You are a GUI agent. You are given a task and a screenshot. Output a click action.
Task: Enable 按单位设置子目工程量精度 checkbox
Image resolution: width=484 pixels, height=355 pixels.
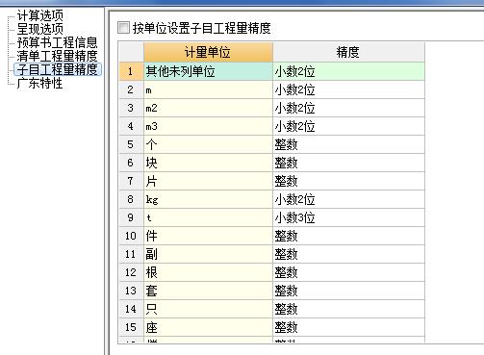tap(123, 28)
